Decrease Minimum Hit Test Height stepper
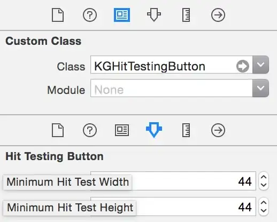The width and height of the screenshot is (277, 222). (264, 211)
